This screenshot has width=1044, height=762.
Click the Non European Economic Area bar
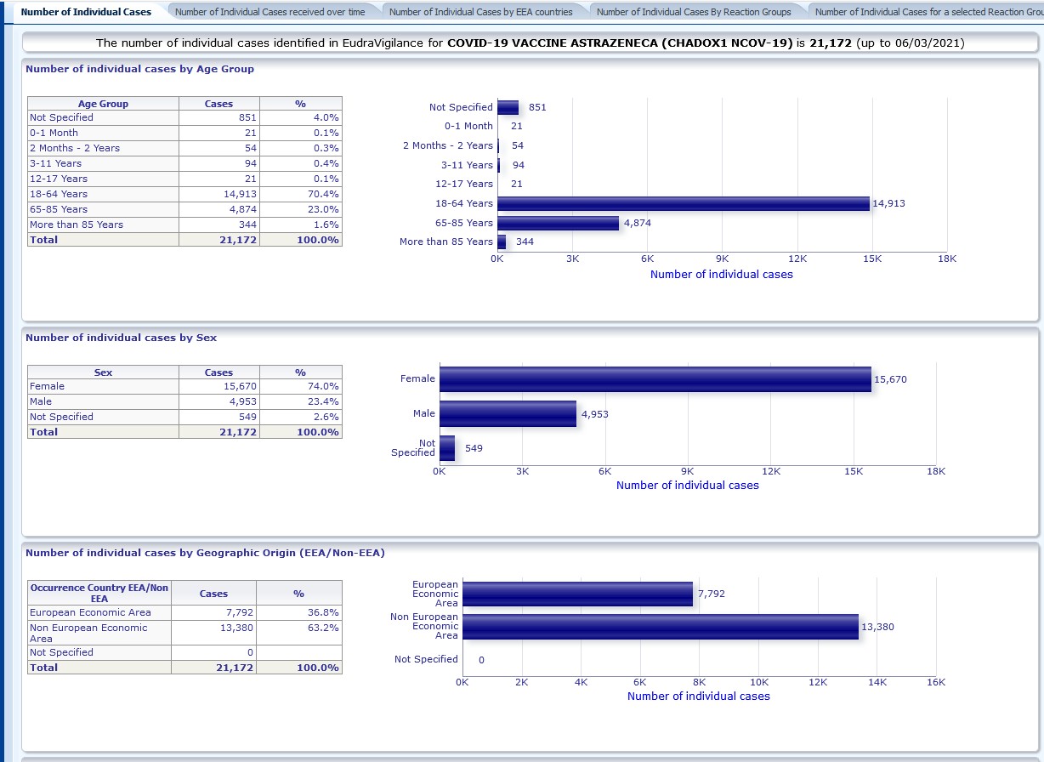coord(660,627)
